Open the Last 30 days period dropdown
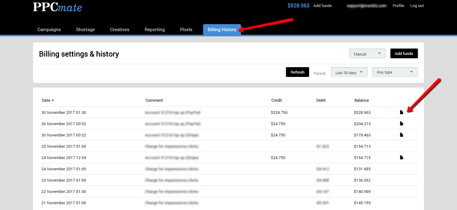The image size is (457, 210). [x=349, y=73]
